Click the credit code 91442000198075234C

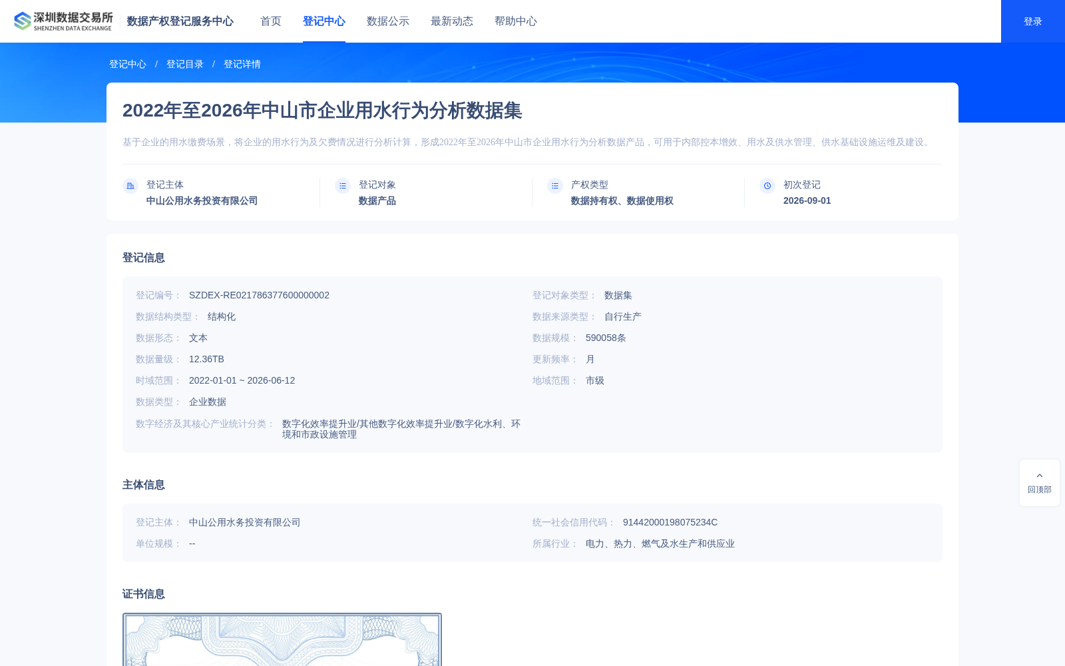670,522
